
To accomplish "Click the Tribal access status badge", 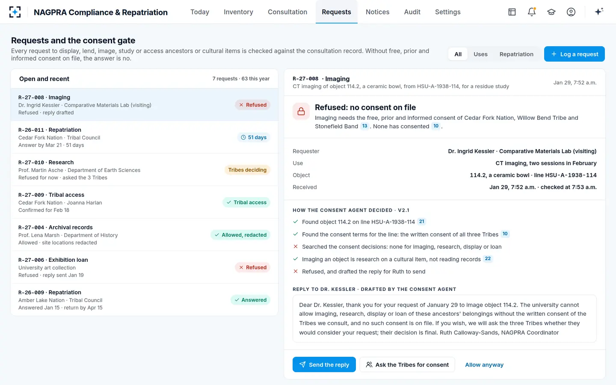I will (246, 202).
